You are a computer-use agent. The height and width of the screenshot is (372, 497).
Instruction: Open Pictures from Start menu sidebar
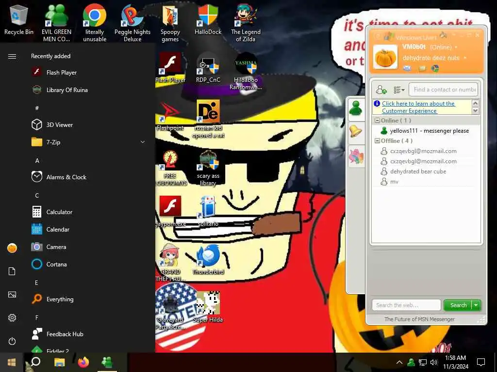click(x=12, y=294)
